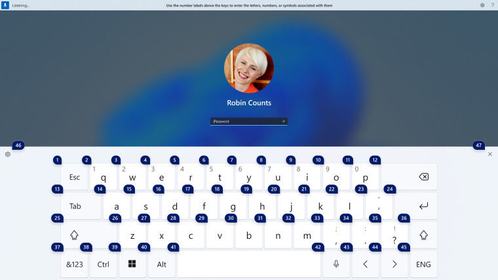The height and width of the screenshot is (280, 498).
Task: Toggle the Ctrl modifier key
Action: point(104,264)
